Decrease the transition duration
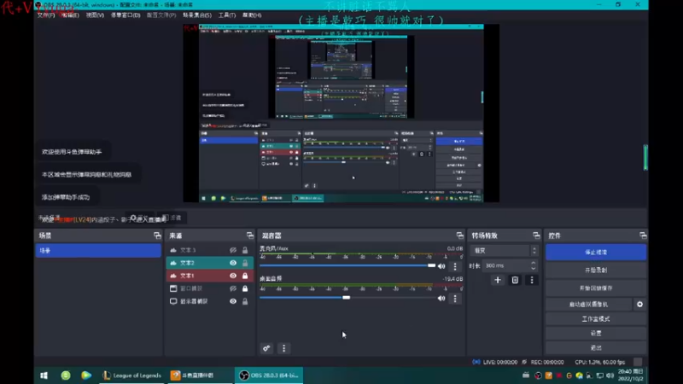Screen dimensions: 683x384 click(533, 268)
